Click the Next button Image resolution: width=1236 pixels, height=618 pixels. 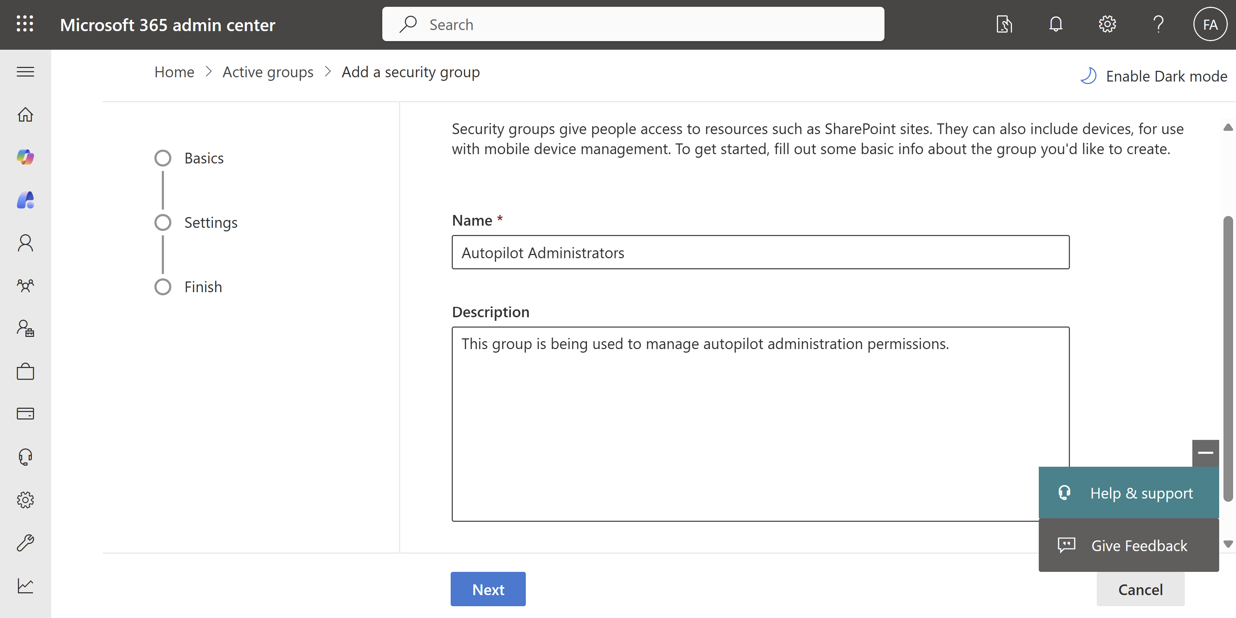click(488, 589)
